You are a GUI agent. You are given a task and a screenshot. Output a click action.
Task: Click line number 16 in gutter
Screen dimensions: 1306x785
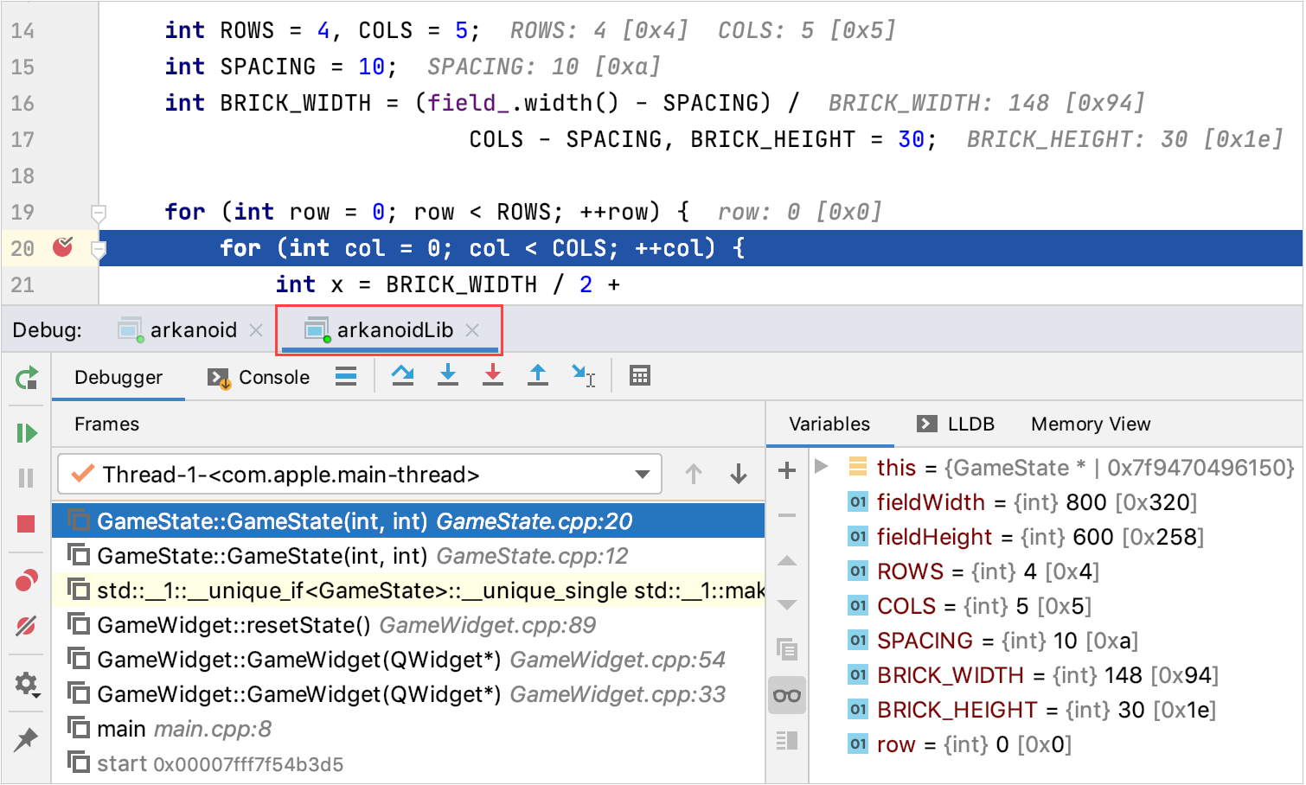coord(22,104)
